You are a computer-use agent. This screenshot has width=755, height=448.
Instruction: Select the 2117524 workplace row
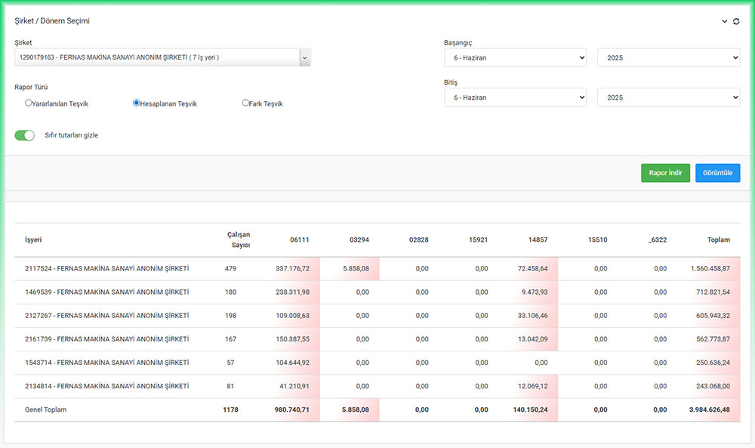[x=106, y=268]
